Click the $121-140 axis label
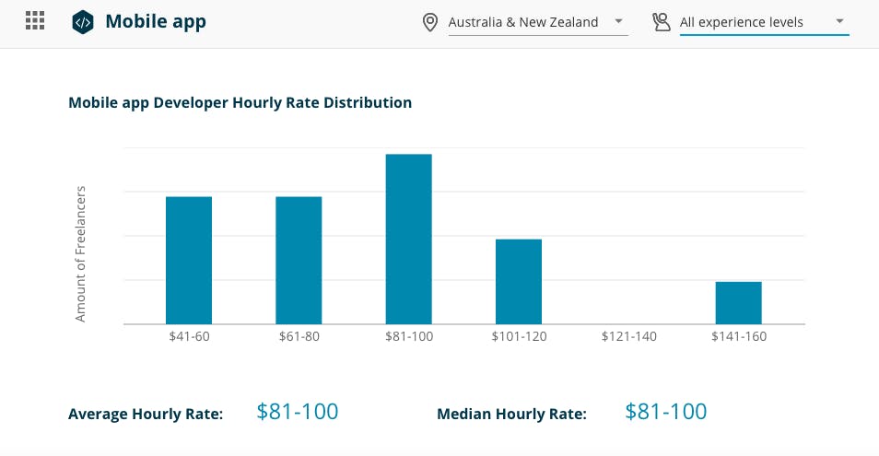The width and height of the screenshot is (879, 456). tap(628, 337)
